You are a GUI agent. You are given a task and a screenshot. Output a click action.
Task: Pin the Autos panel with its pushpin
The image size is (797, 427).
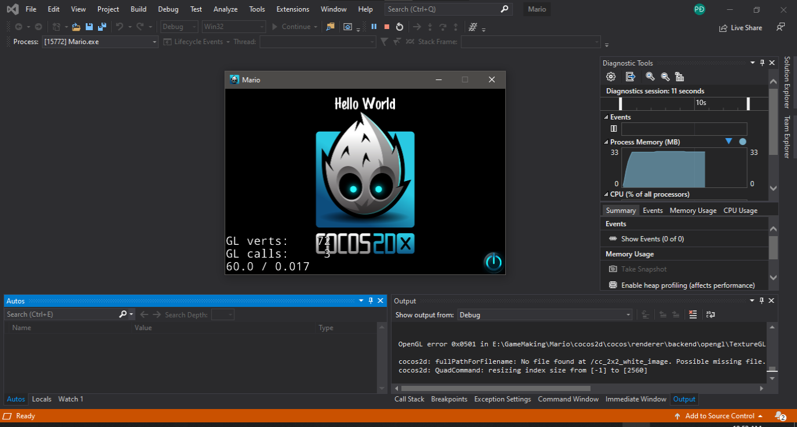click(x=371, y=301)
